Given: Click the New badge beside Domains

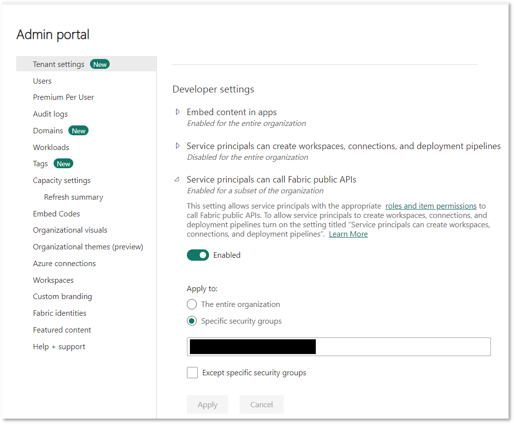Looking at the screenshot, I should [x=78, y=130].
